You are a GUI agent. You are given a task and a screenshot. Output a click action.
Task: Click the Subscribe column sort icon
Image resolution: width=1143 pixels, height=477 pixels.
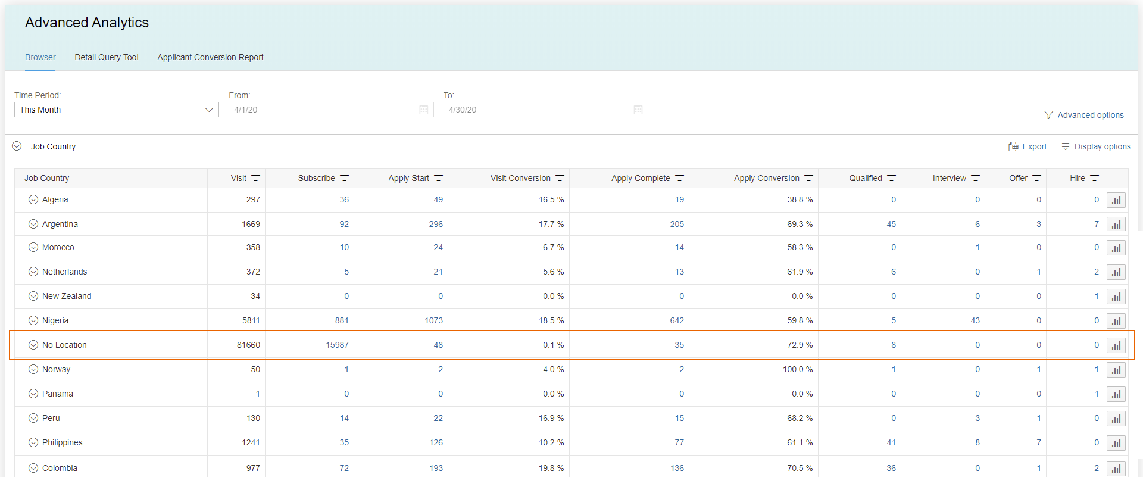click(344, 178)
